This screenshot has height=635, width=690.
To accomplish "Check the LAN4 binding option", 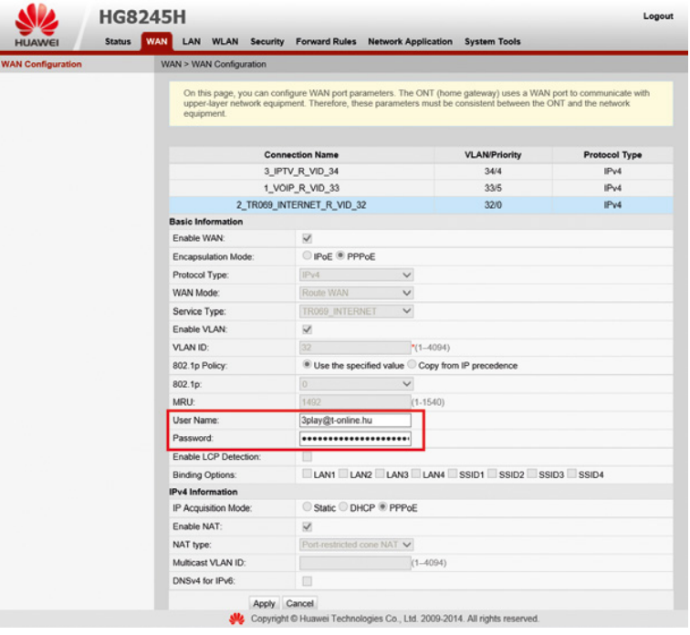I will tap(416, 474).
